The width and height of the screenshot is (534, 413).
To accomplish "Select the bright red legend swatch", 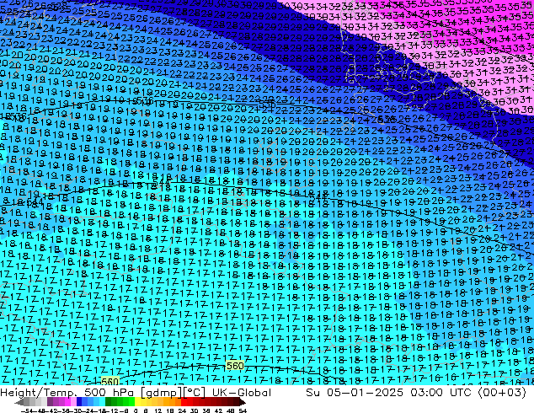I will (184, 401).
